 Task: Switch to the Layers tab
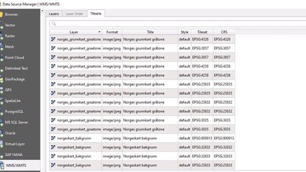pos(54,14)
